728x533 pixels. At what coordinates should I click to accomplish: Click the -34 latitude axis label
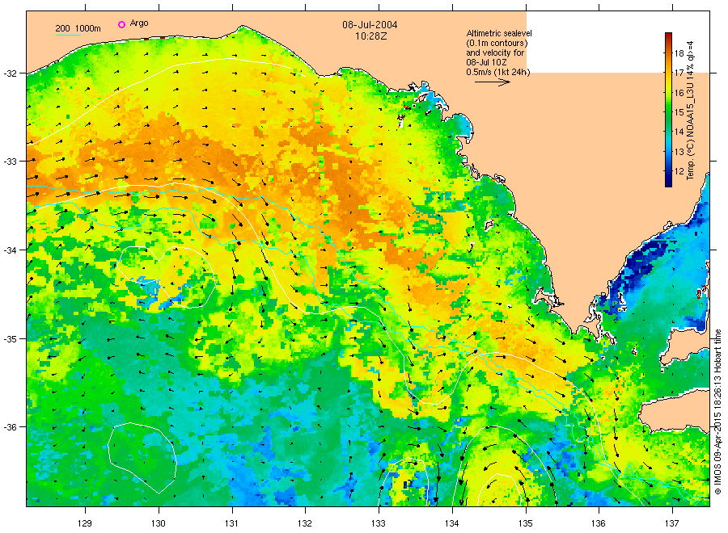[x=15, y=250]
